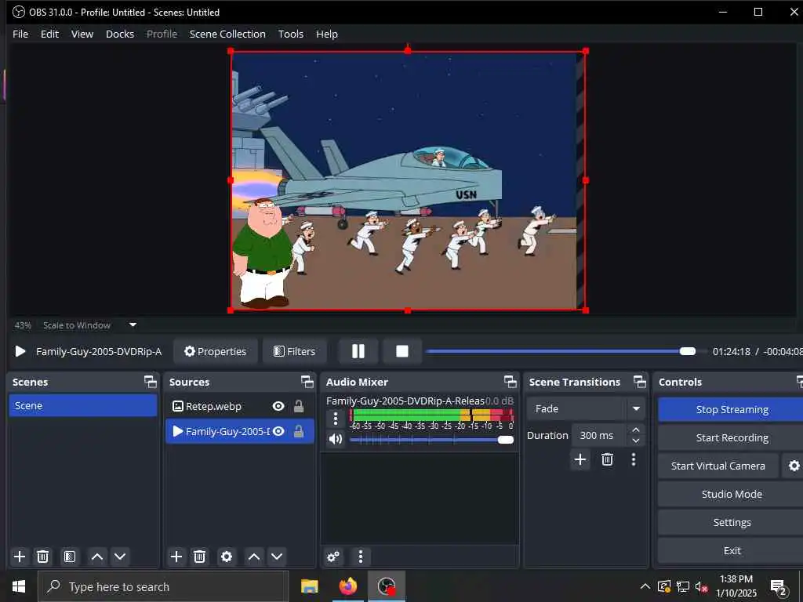Pause the media playback
The image size is (803, 602).
pos(358,351)
